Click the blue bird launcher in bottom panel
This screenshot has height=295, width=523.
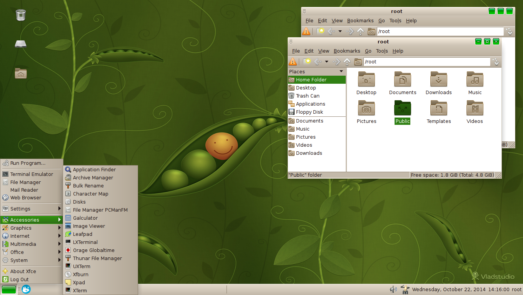click(x=26, y=289)
